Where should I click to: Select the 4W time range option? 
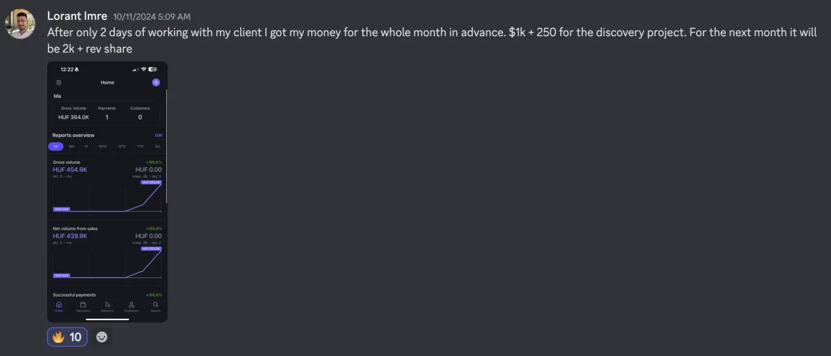71,147
